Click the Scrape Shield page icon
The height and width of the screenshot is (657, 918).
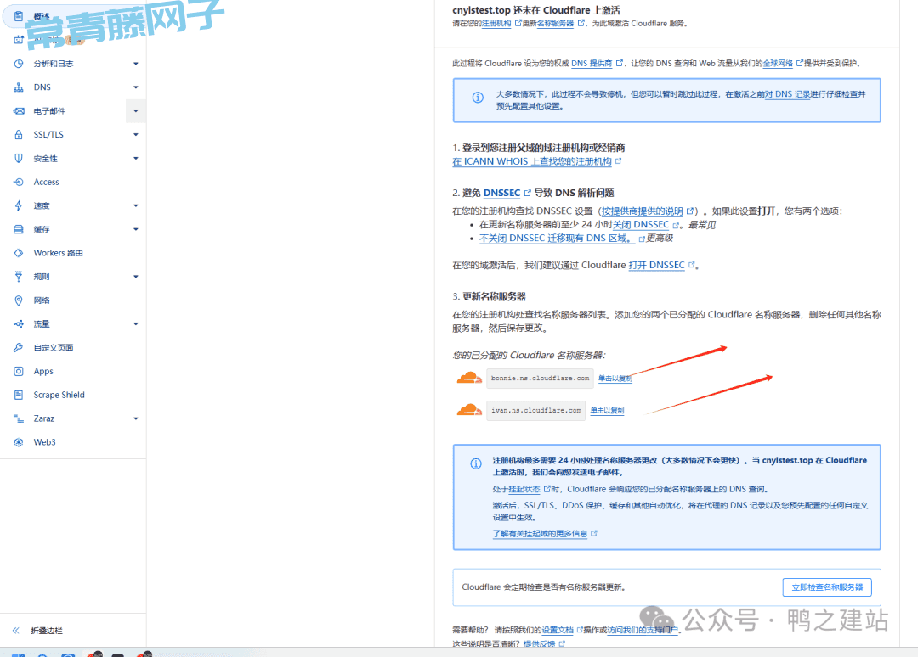19,396
